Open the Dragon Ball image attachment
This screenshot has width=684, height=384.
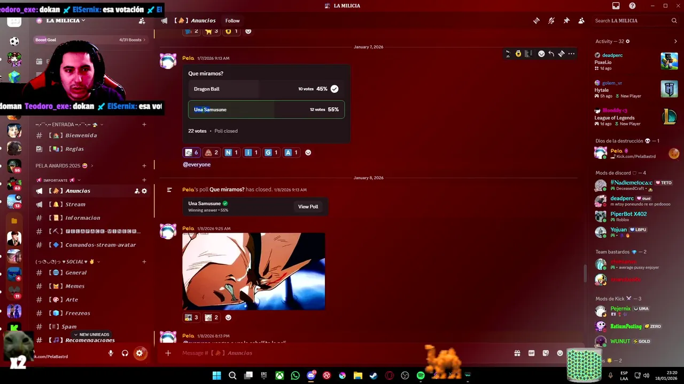tap(254, 271)
